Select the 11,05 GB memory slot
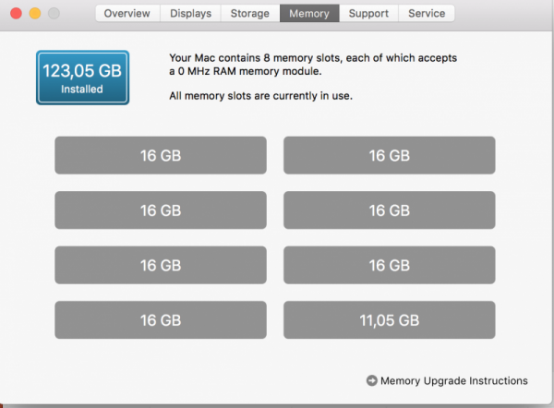The height and width of the screenshot is (408, 554). [x=389, y=320]
